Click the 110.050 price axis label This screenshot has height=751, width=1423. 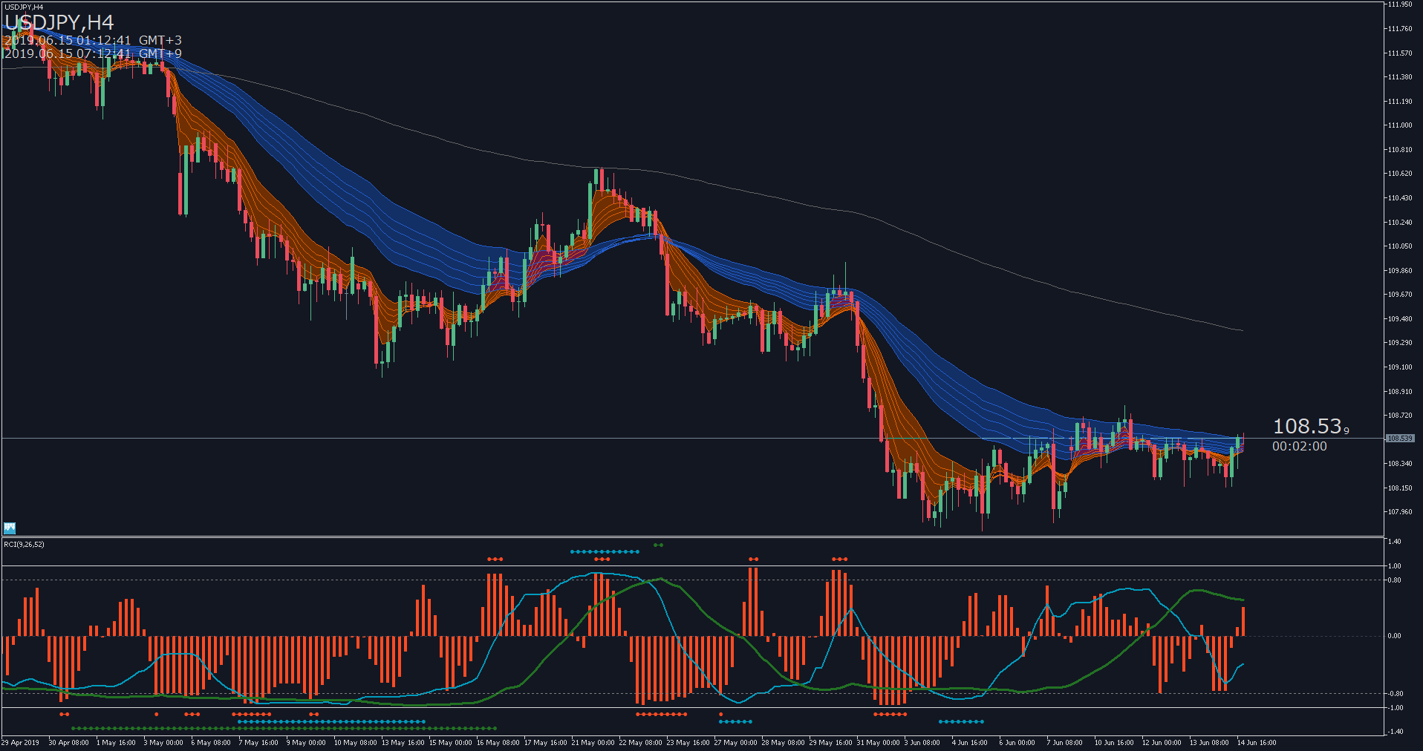(1400, 246)
